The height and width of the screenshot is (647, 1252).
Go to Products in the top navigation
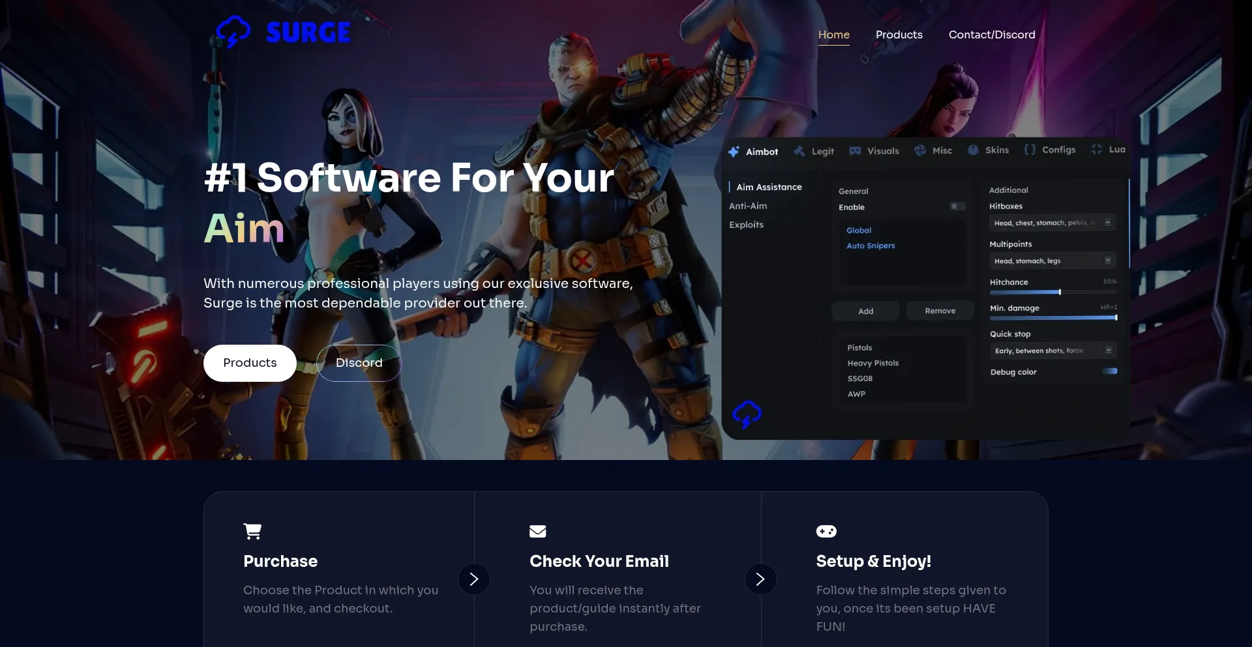click(x=899, y=35)
